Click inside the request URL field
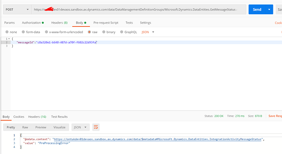The width and height of the screenshot is (282, 154). [139, 9]
